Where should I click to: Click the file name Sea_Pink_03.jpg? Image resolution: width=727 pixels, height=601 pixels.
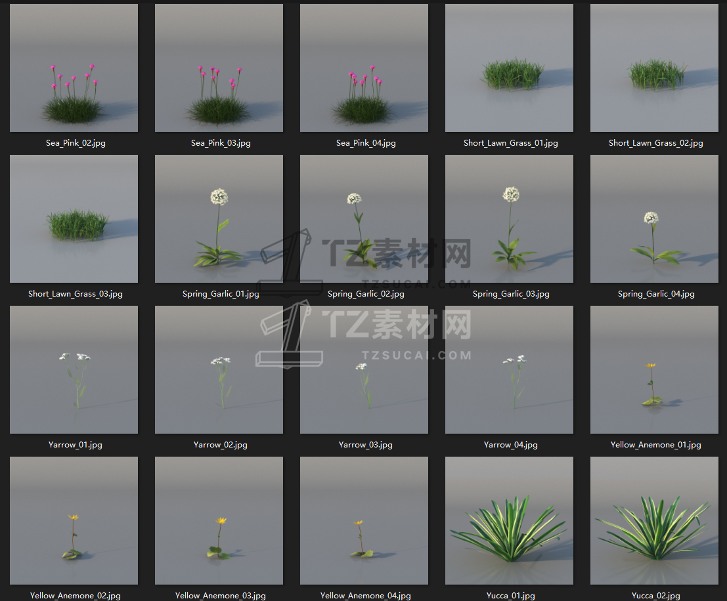click(221, 143)
